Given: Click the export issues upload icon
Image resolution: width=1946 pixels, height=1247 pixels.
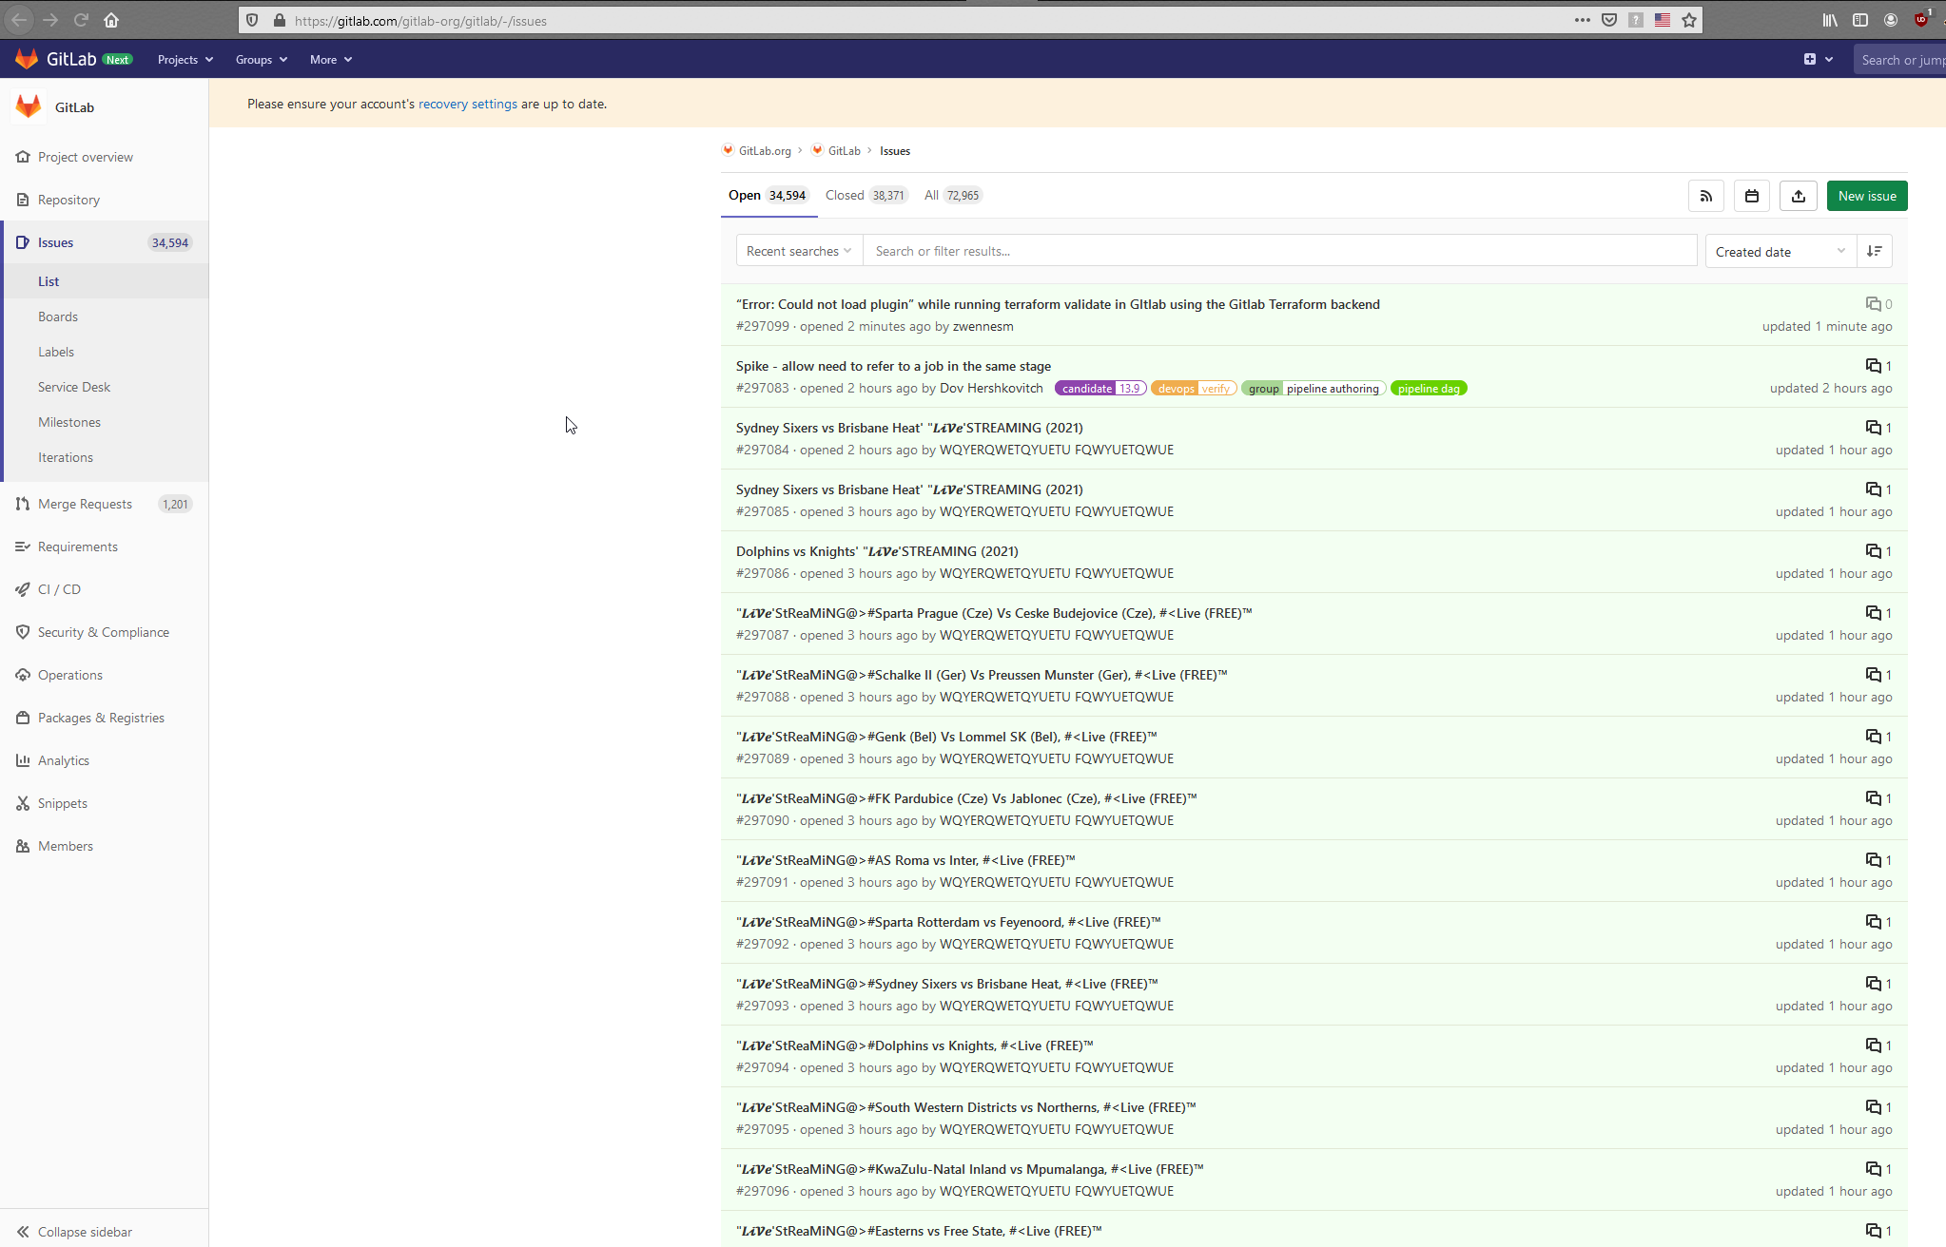Looking at the screenshot, I should (x=1798, y=196).
